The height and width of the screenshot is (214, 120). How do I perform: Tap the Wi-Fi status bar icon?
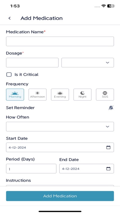(103, 6)
